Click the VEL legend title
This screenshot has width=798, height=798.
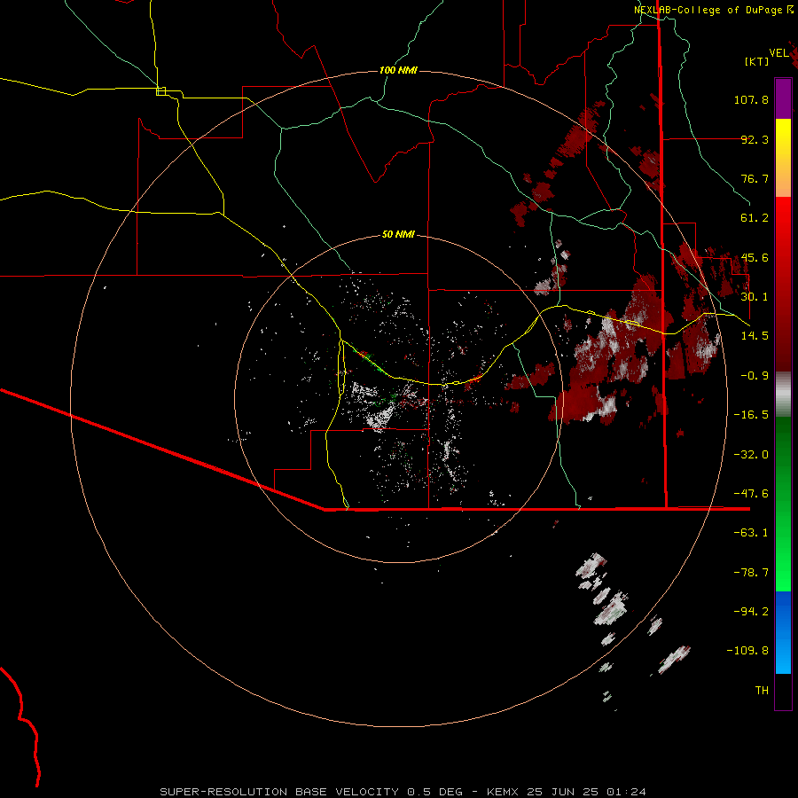coord(778,53)
